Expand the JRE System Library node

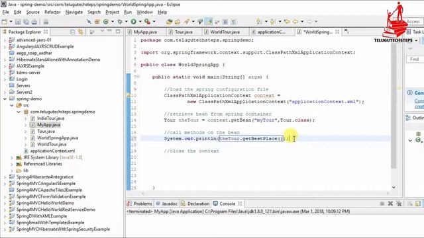pos(12,157)
